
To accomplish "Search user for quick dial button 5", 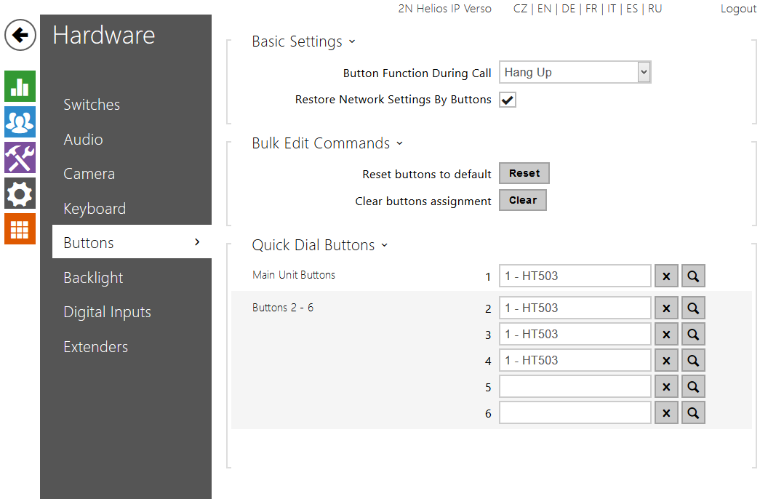I will [693, 387].
